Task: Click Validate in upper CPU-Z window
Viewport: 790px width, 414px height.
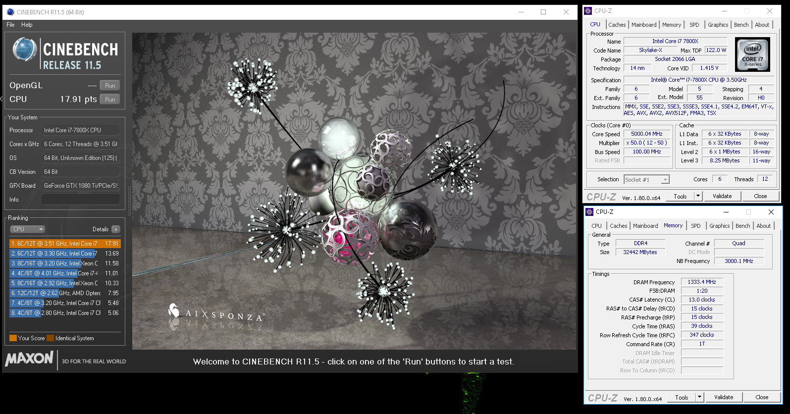Action: [x=722, y=197]
